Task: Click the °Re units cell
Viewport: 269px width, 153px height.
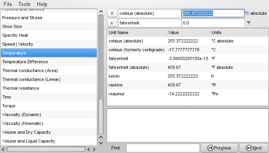Action: point(215,94)
